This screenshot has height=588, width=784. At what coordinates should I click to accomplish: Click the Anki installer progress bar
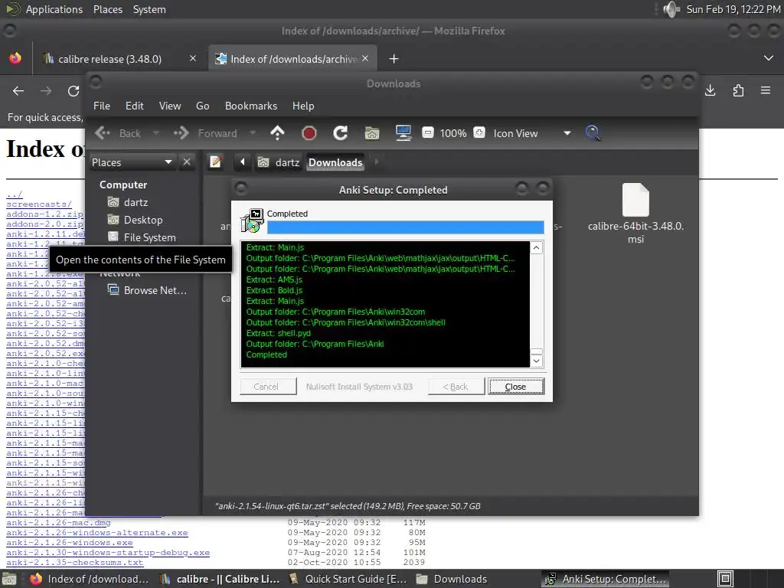(405, 227)
